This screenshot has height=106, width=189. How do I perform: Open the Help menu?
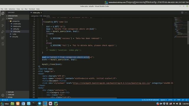click(38, 9)
